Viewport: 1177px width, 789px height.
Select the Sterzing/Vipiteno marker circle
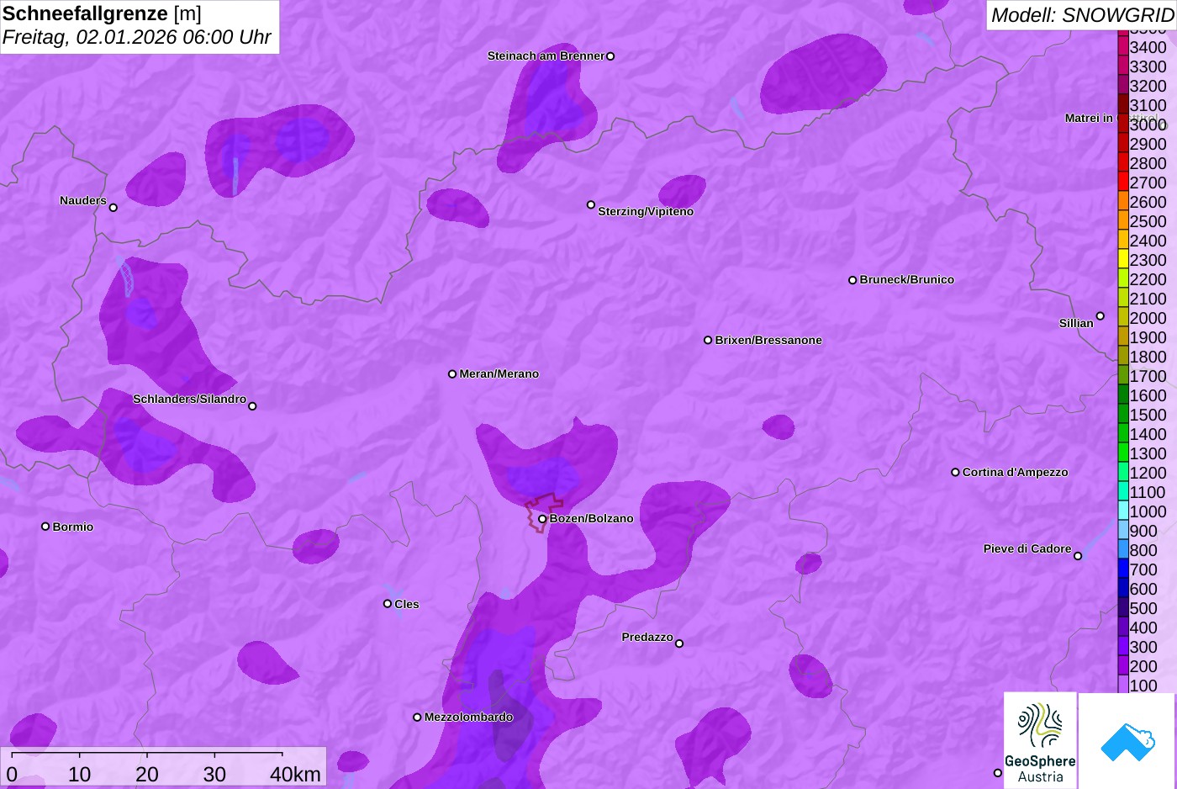[x=591, y=204]
